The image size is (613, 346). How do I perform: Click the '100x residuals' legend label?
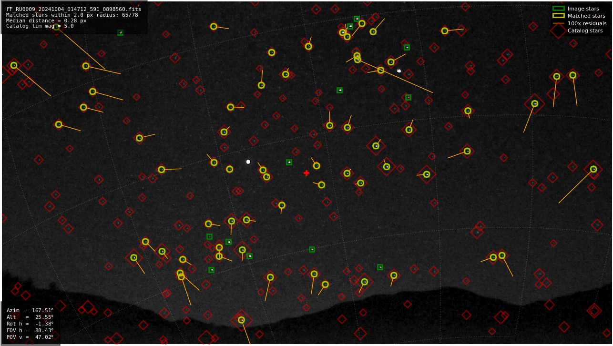(x=587, y=23)
